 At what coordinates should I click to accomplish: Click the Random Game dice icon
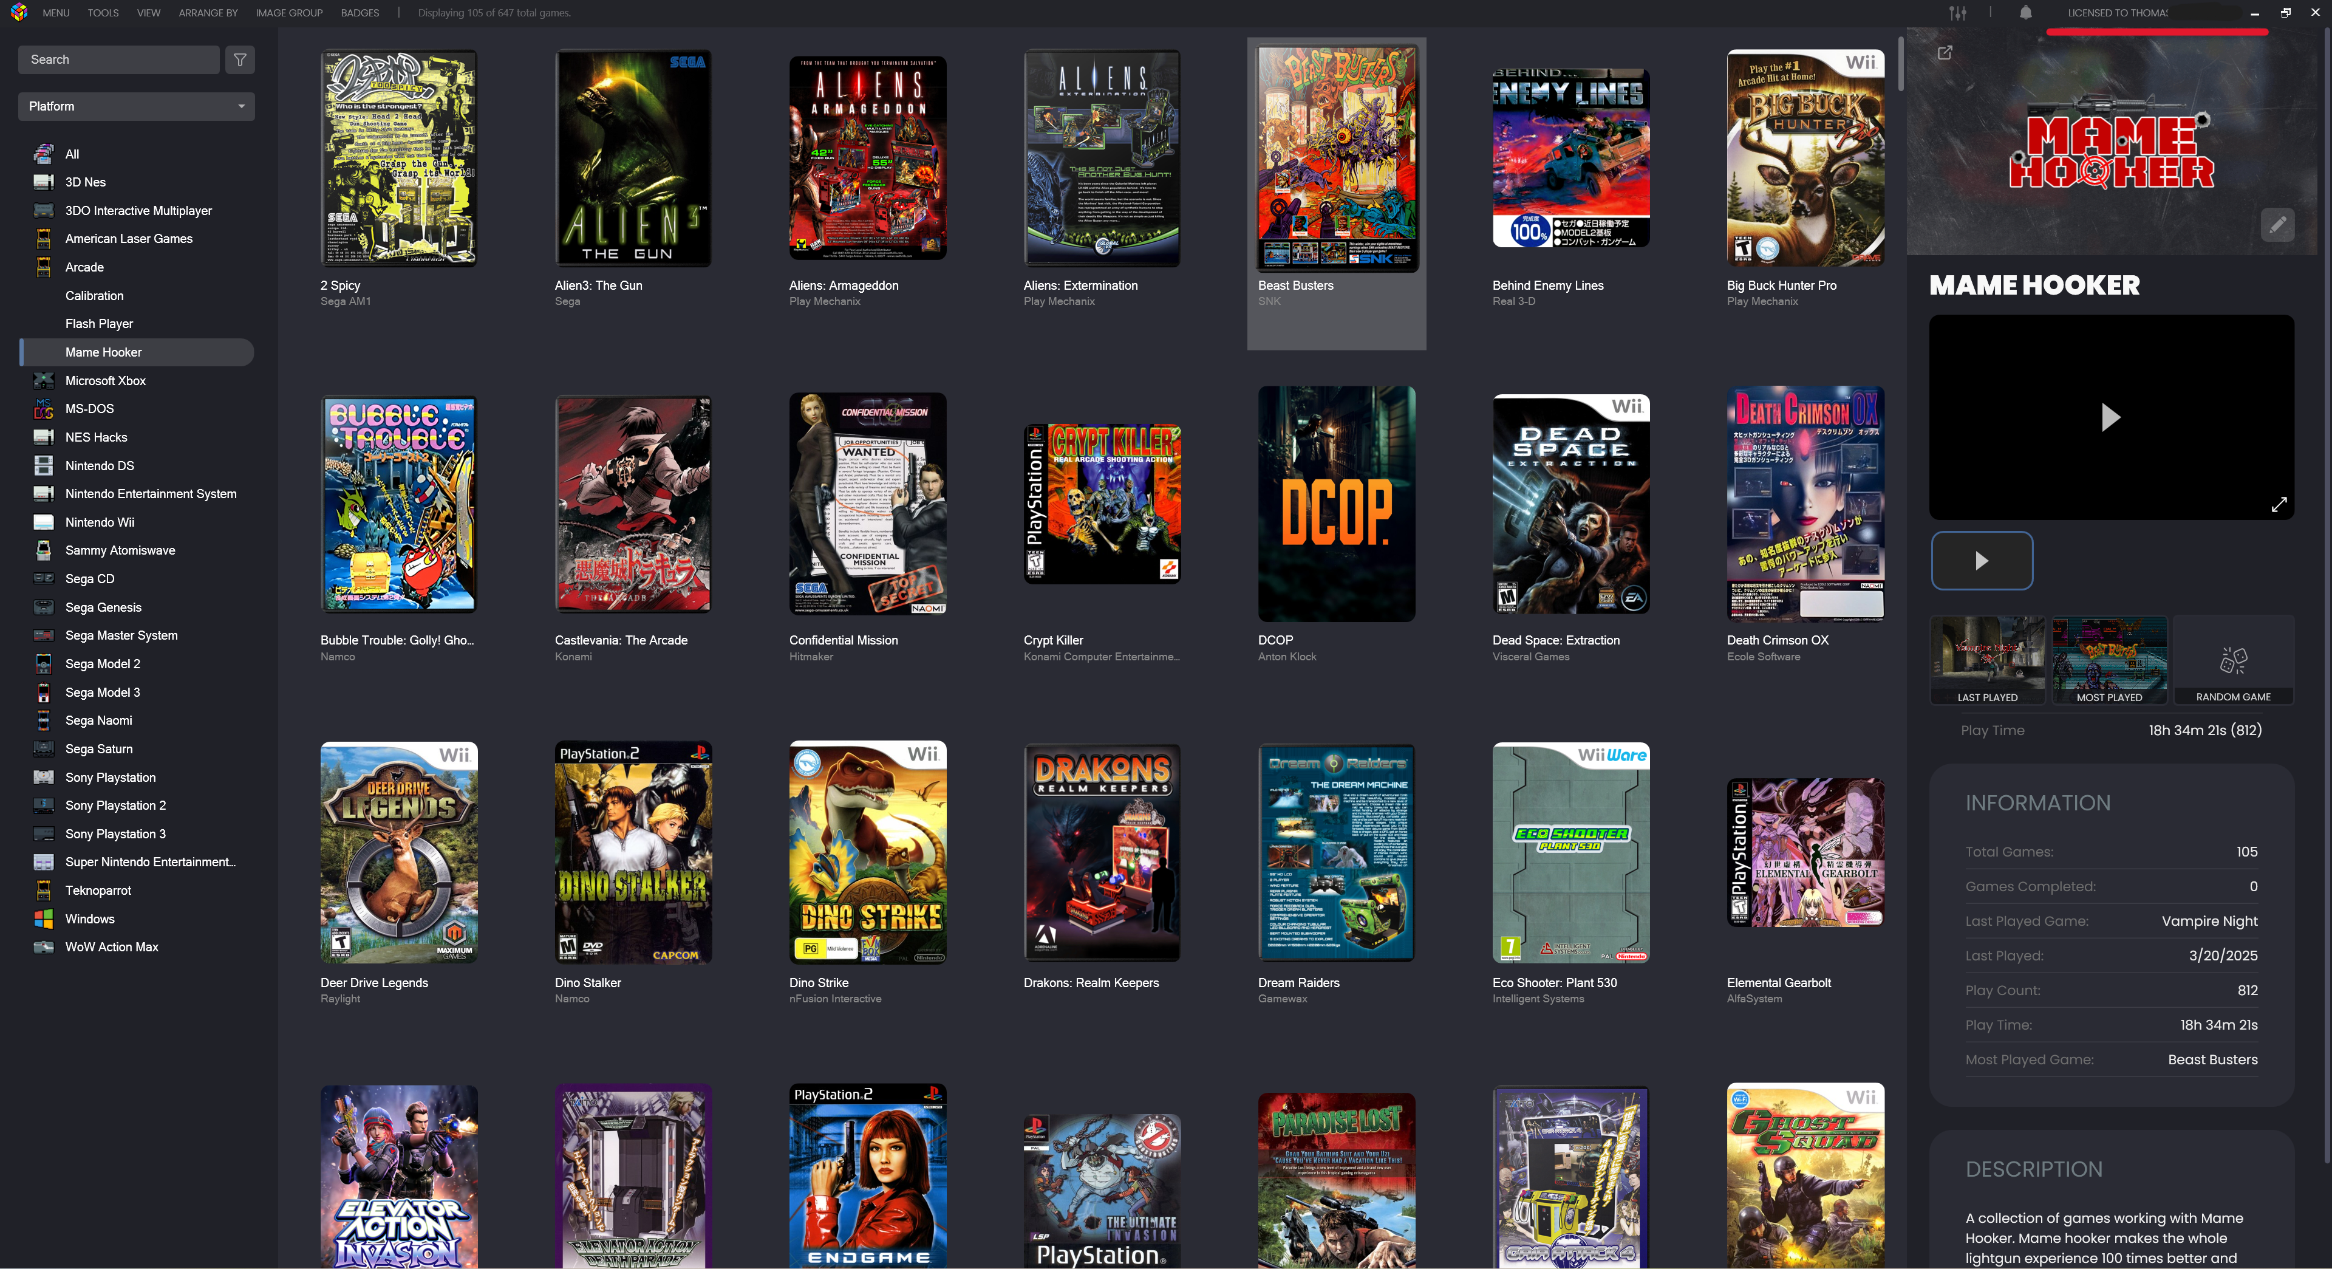coord(2234,660)
